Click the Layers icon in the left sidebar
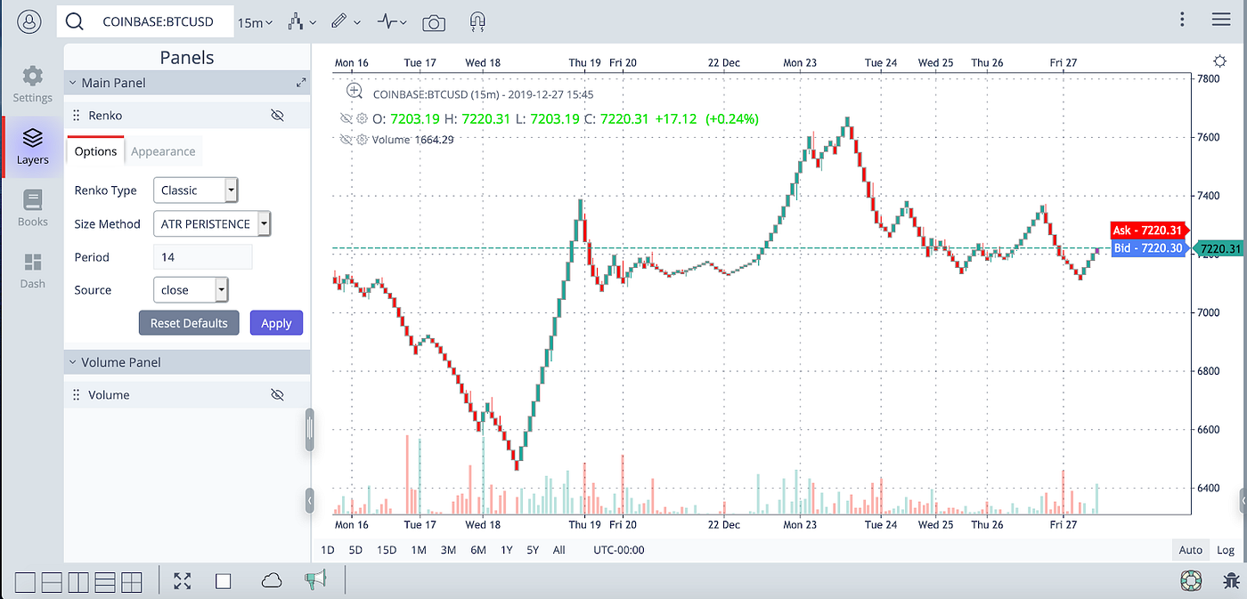The height and width of the screenshot is (599, 1247). point(32,147)
